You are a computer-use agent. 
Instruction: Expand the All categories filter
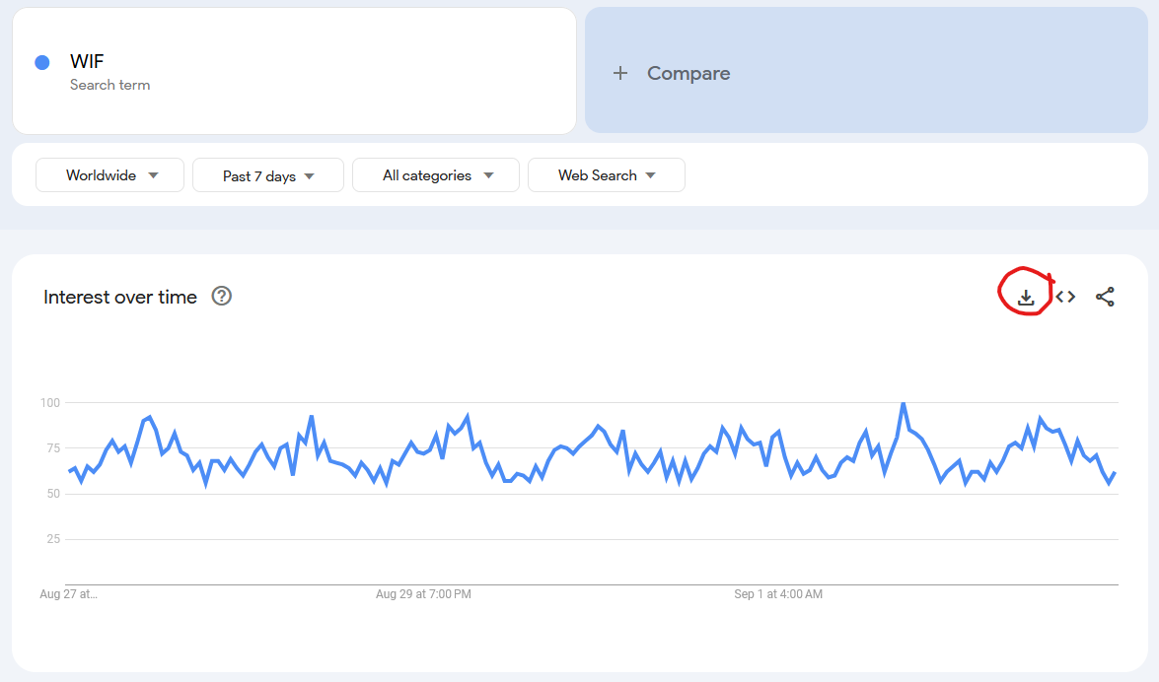tap(435, 174)
